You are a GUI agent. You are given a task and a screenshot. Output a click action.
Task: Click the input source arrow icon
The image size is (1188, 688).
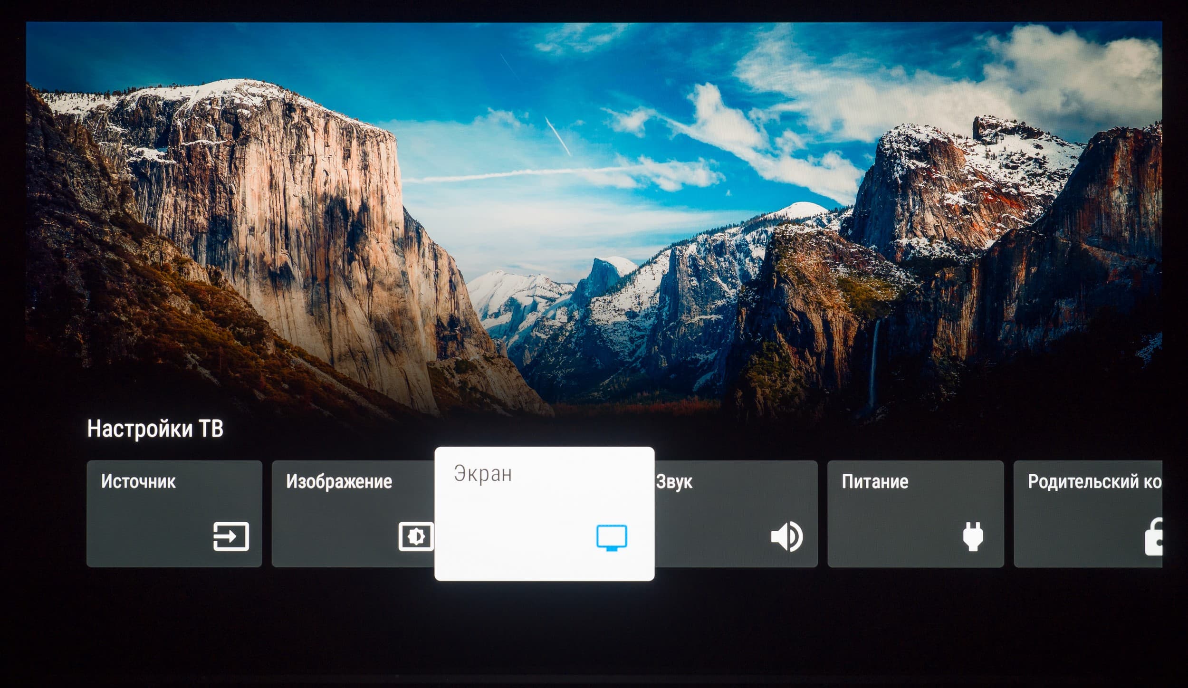tap(231, 536)
